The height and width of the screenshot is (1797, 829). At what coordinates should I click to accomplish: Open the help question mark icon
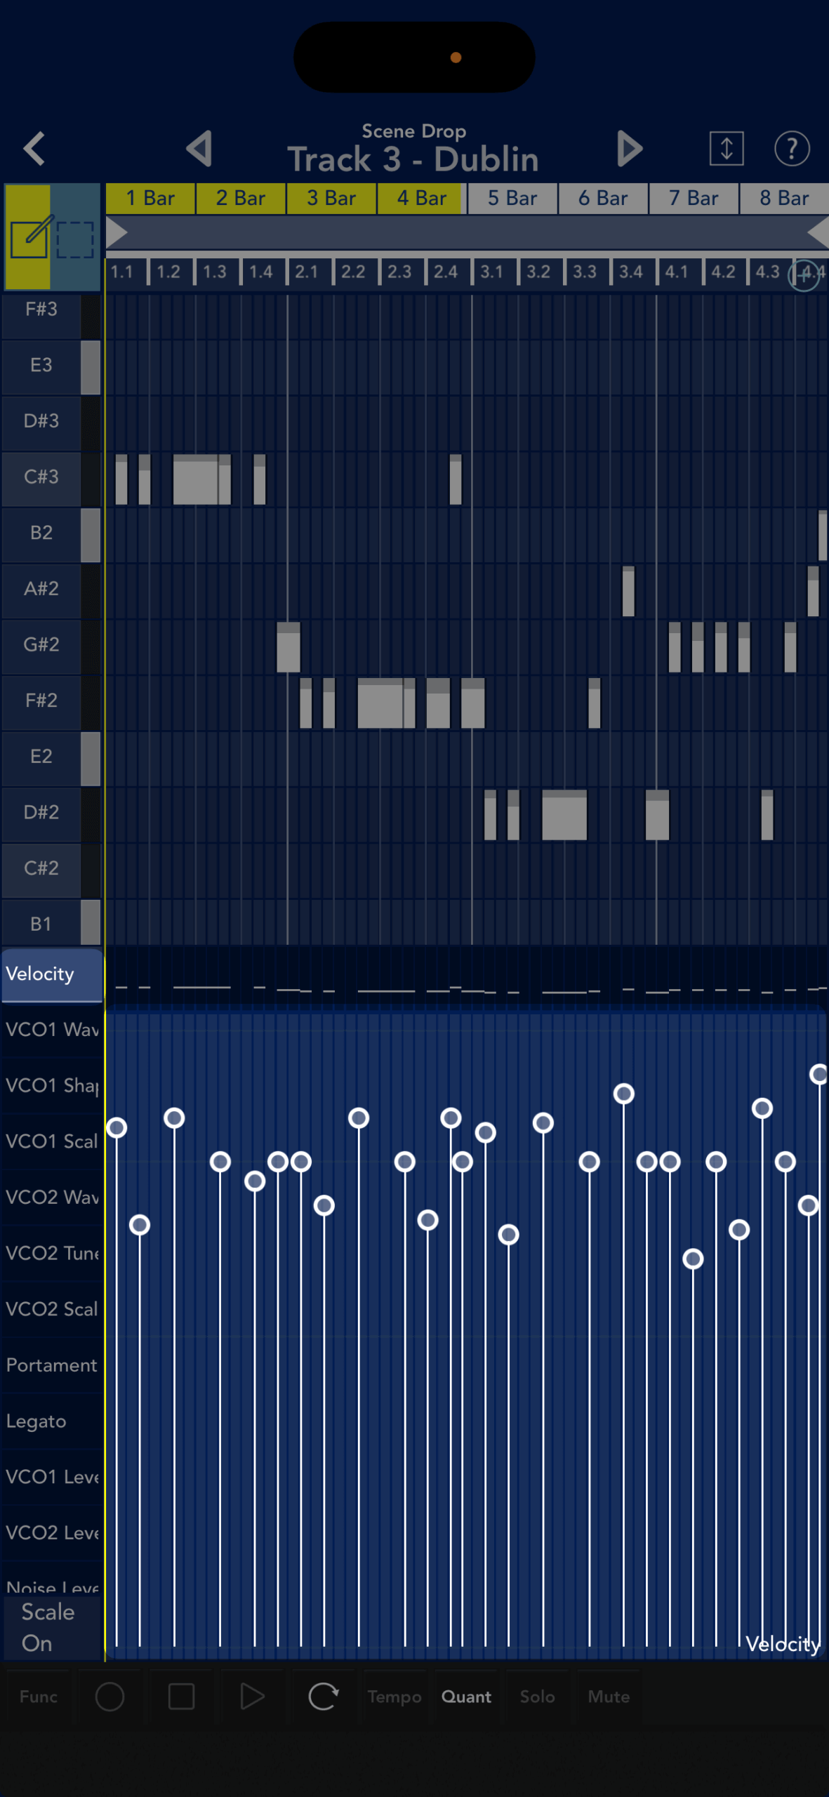pos(792,148)
